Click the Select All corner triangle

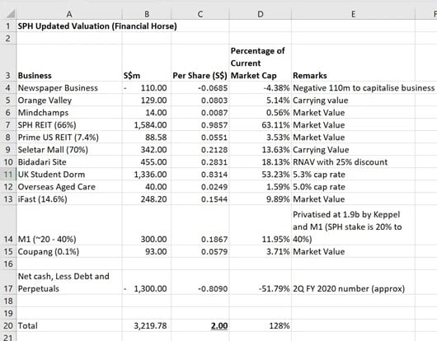pos(11,14)
